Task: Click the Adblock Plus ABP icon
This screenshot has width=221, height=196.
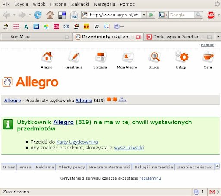Action: tap(211, 15)
